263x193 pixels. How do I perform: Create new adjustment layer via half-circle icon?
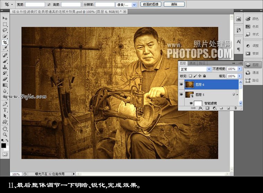(x=214, y=108)
